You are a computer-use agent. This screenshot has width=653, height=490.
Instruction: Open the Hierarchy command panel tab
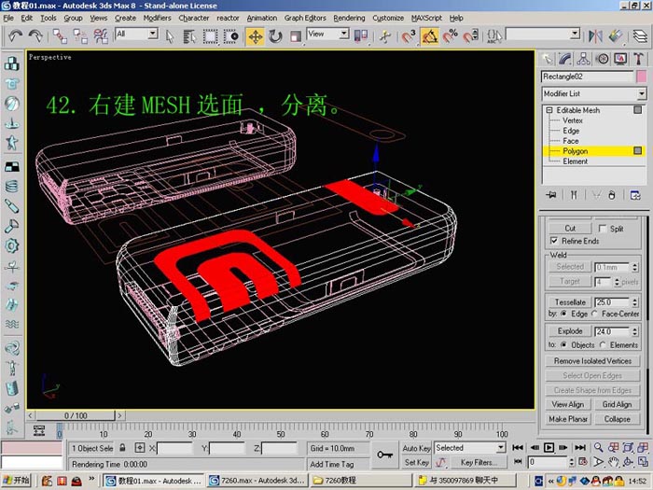click(583, 59)
